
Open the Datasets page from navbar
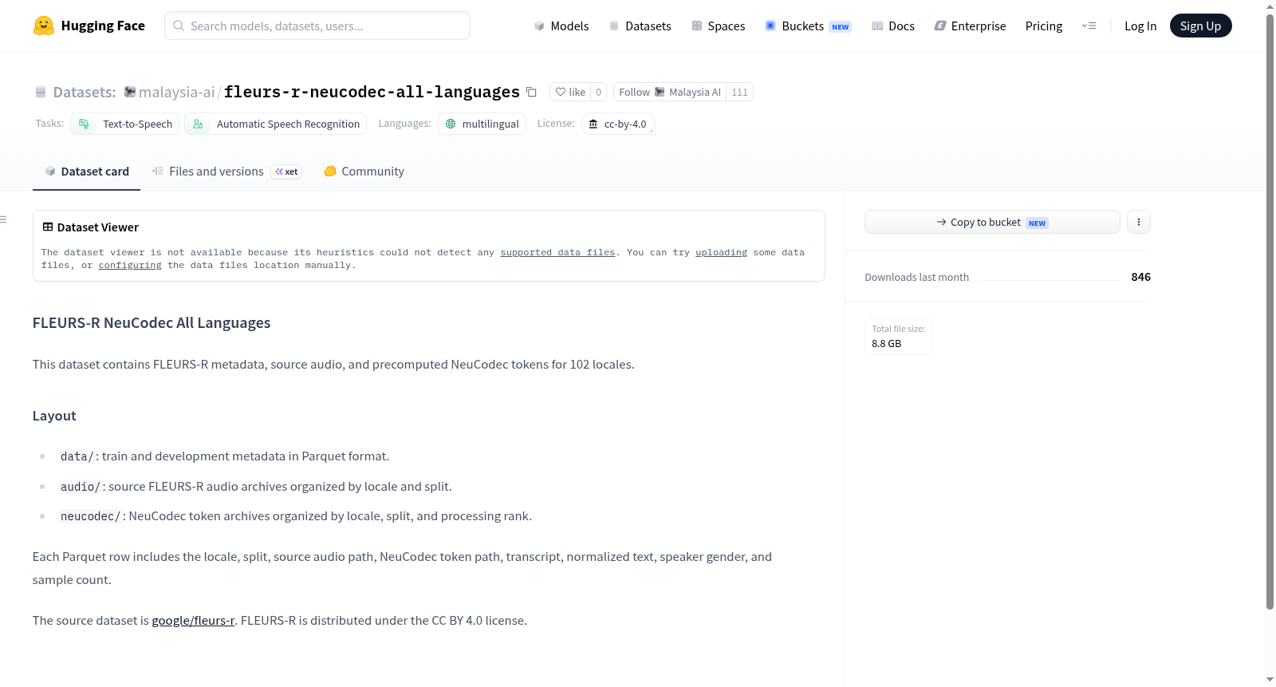(640, 26)
